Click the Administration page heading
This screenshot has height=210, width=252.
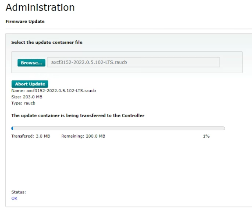pyautogui.click(x=40, y=7)
